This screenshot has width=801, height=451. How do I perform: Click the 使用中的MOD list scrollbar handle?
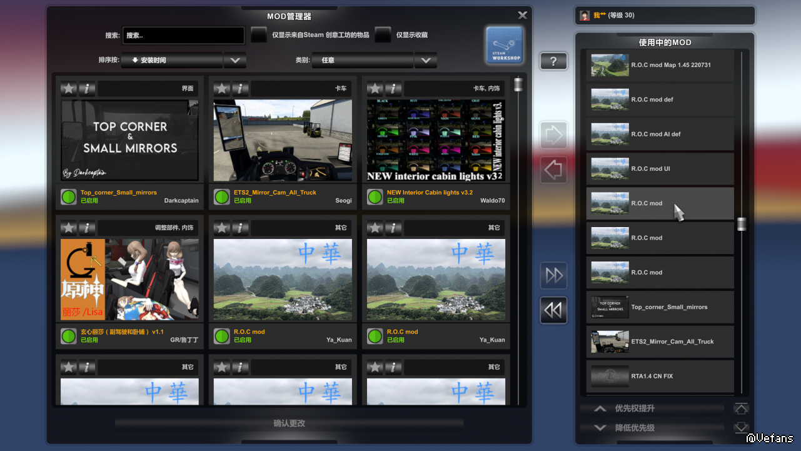(742, 224)
